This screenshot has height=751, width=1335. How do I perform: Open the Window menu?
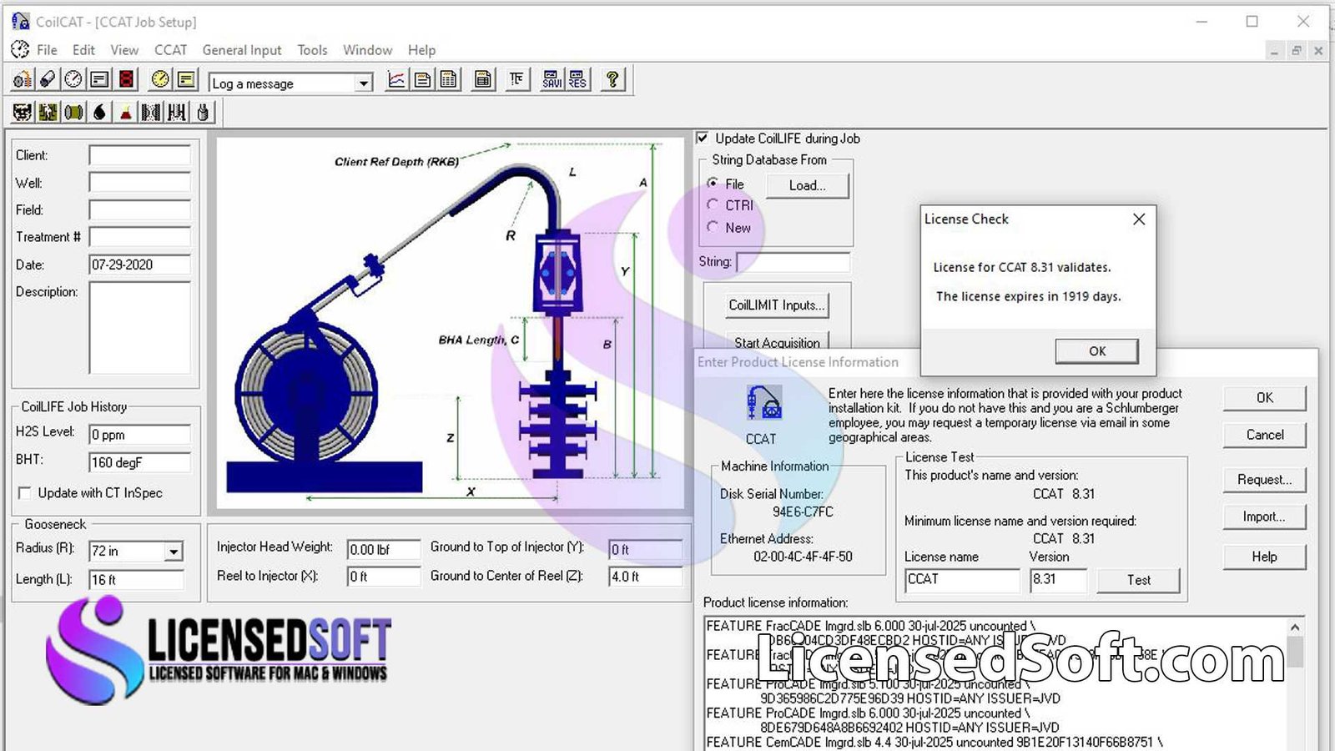click(367, 50)
